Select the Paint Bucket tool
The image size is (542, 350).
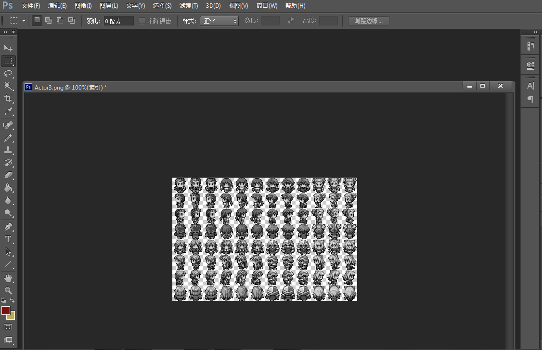click(8, 188)
